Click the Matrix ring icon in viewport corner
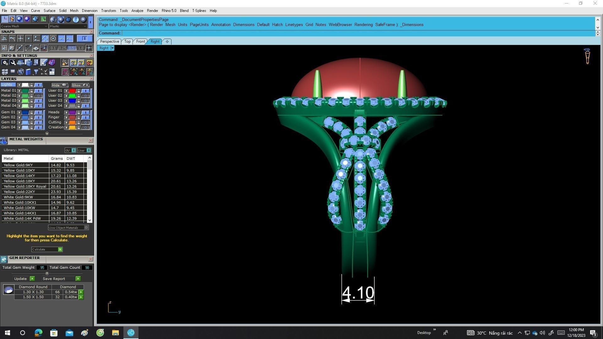 point(587,56)
